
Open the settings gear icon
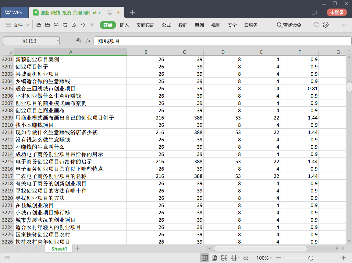[325, 25]
